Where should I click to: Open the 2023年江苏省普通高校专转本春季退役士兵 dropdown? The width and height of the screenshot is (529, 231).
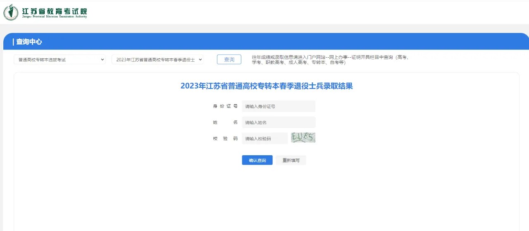tap(157, 60)
